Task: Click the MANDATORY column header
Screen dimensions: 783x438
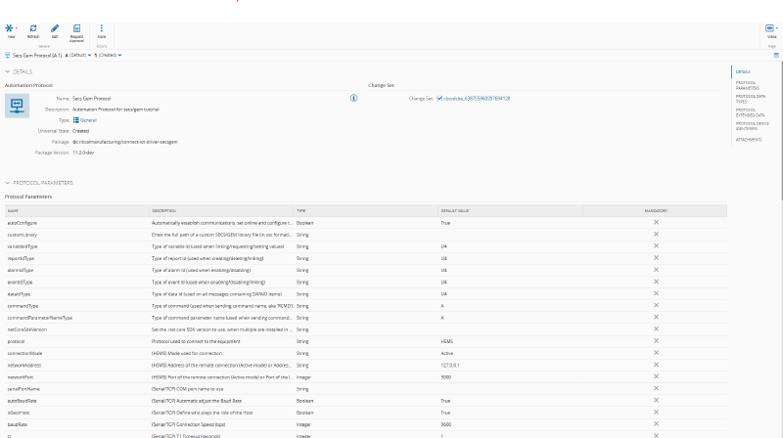Action: pos(655,210)
